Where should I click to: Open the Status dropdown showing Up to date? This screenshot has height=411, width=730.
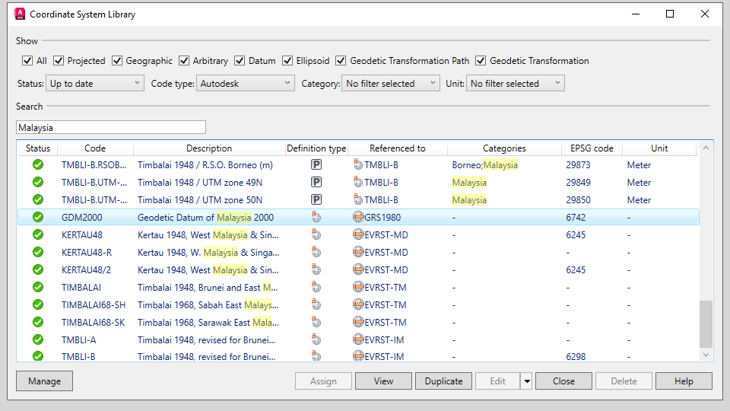94,84
